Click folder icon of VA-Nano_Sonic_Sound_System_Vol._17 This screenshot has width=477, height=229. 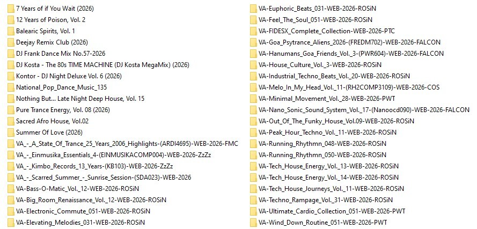253,110
